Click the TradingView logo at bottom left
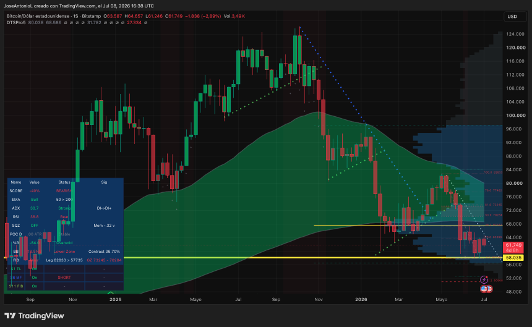 34,316
